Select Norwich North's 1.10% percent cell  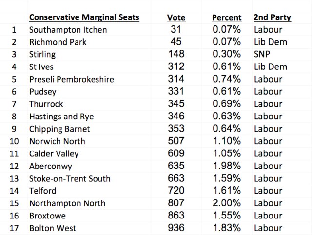point(227,141)
